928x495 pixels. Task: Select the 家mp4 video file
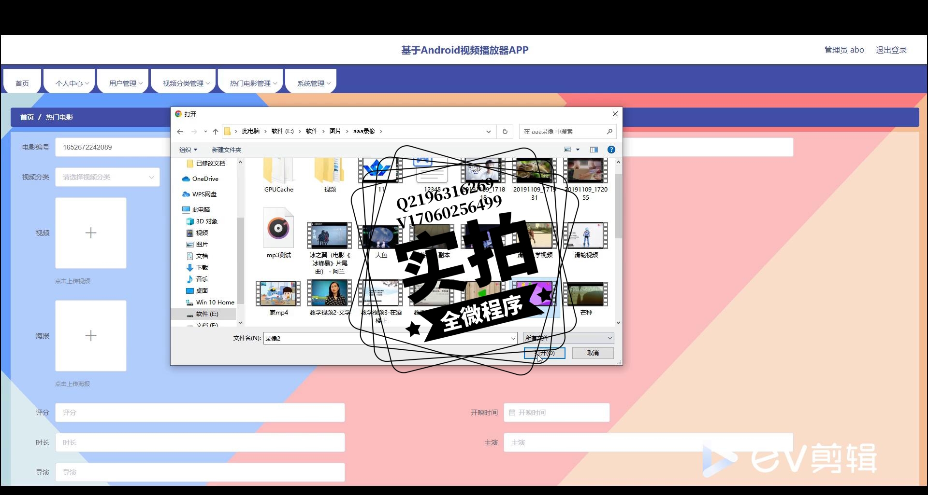click(278, 299)
